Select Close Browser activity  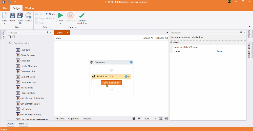pyautogui.click(x=25, y=55)
